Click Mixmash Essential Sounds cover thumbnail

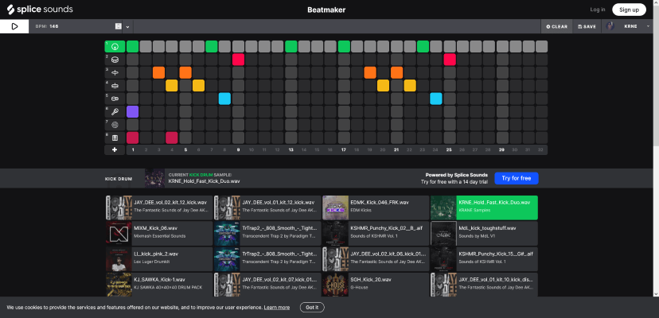119,233
